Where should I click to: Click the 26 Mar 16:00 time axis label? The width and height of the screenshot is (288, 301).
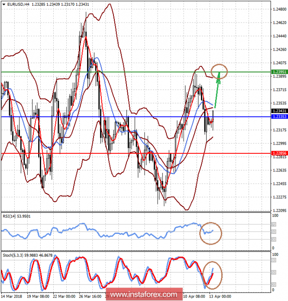click(x=90, y=296)
